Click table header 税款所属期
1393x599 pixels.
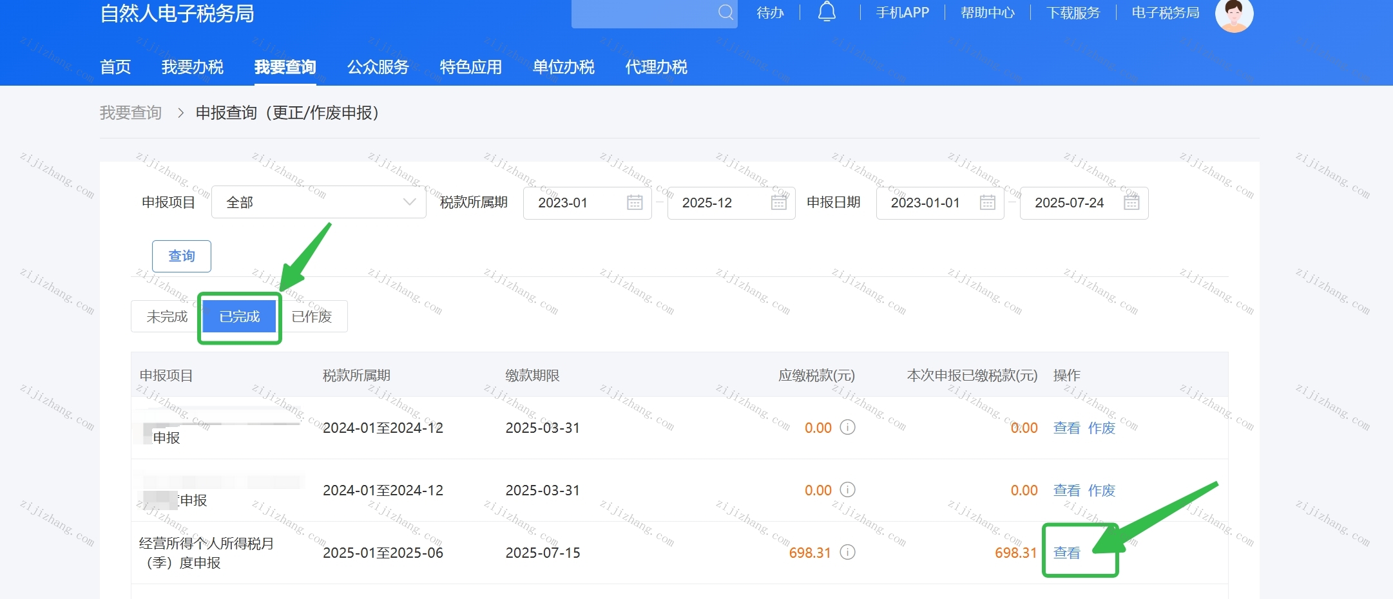click(x=356, y=376)
